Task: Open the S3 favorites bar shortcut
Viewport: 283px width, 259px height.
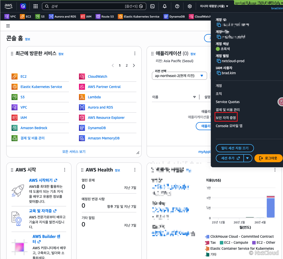Action: pyautogui.click(x=40, y=17)
